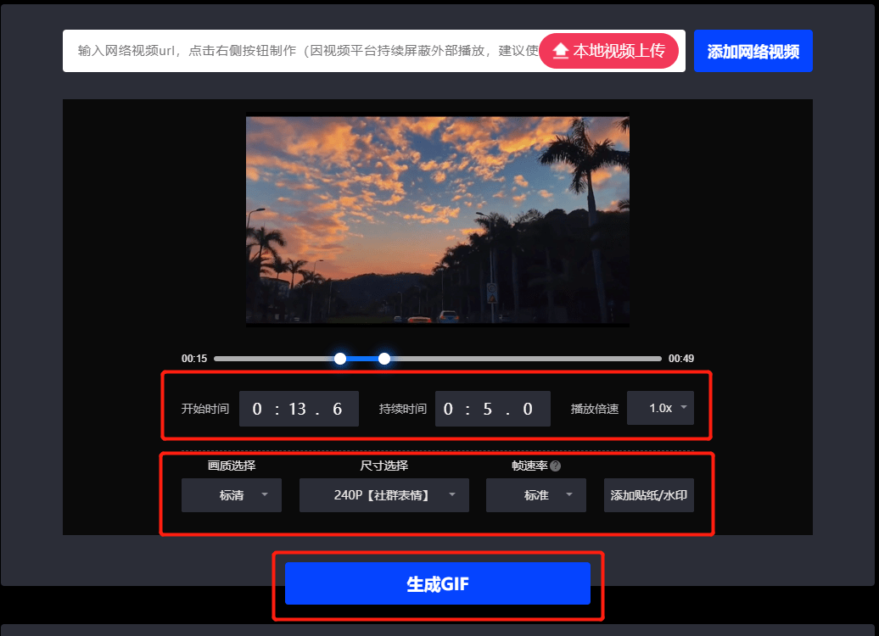
Task: Click the 00:49 total time label
Action: [681, 359]
